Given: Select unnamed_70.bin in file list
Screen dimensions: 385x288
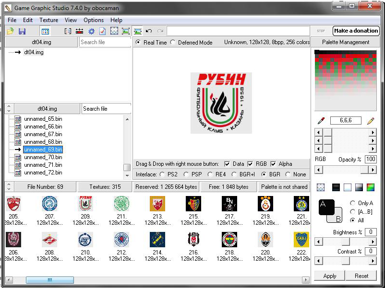Looking at the screenshot, I should click(x=43, y=157).
